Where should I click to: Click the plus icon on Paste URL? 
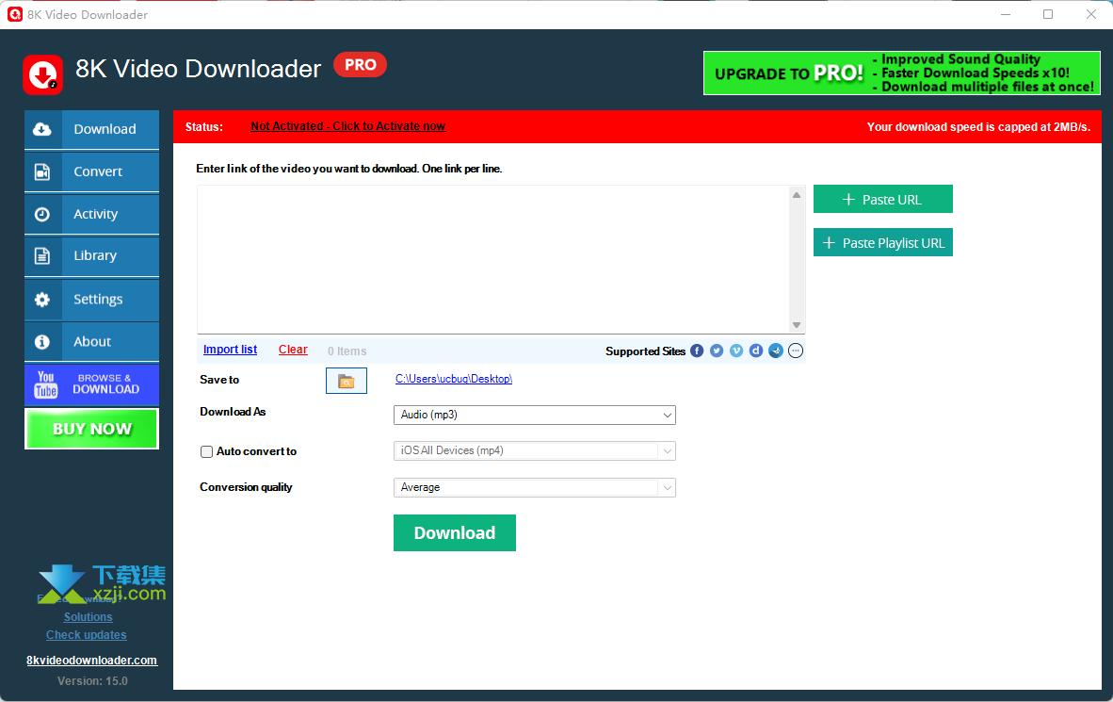(848, 200)
